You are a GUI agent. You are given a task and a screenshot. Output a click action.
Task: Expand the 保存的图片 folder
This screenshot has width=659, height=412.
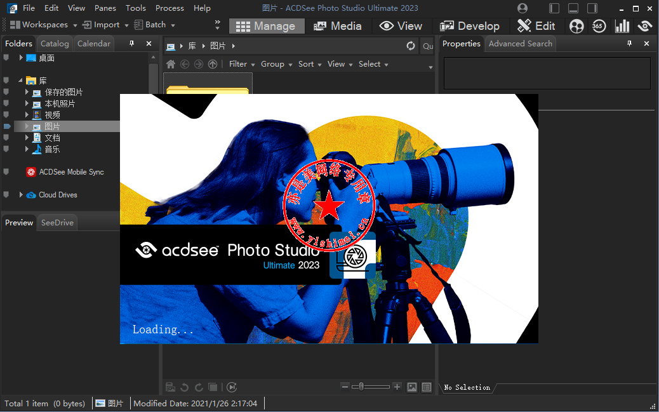(27, 91)
